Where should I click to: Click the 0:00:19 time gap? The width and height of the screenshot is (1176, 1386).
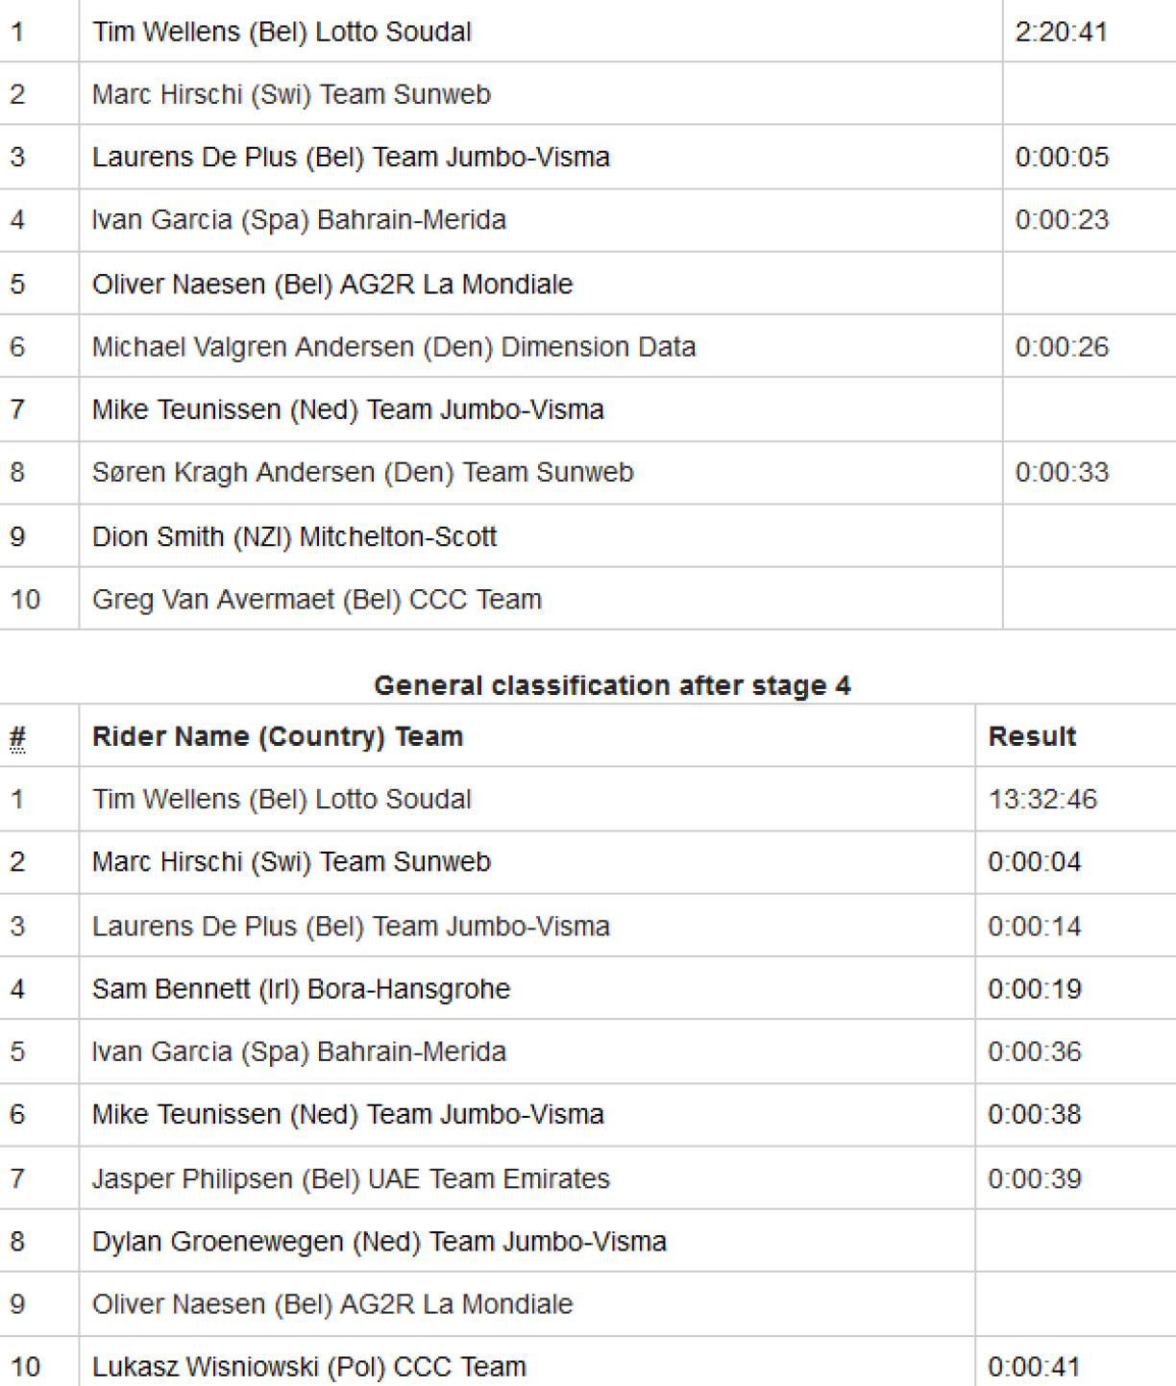(x=1035, y=989)
